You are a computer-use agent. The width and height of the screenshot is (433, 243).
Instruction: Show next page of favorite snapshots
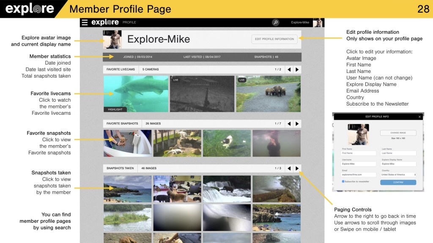[x=297, y=124]
